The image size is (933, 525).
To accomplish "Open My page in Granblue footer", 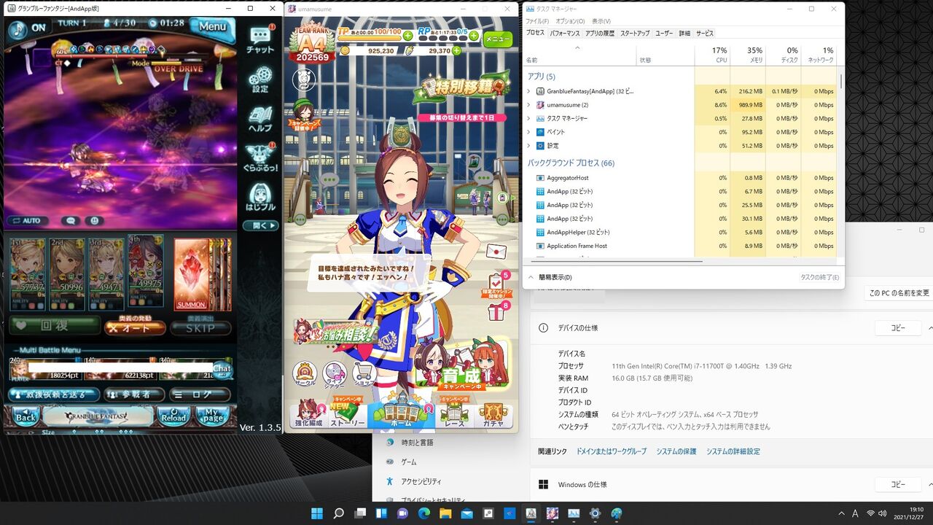I will pyautogui.click(x=212, y=417).
